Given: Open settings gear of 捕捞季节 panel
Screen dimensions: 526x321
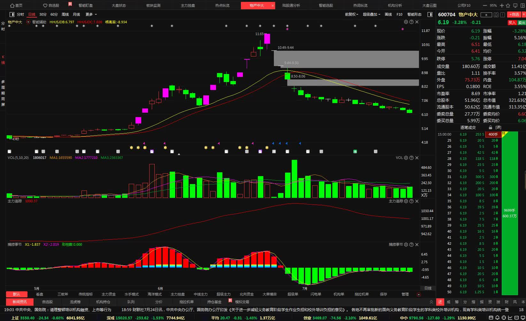Looking at the screenshot, I should click(x=406, y=244).
